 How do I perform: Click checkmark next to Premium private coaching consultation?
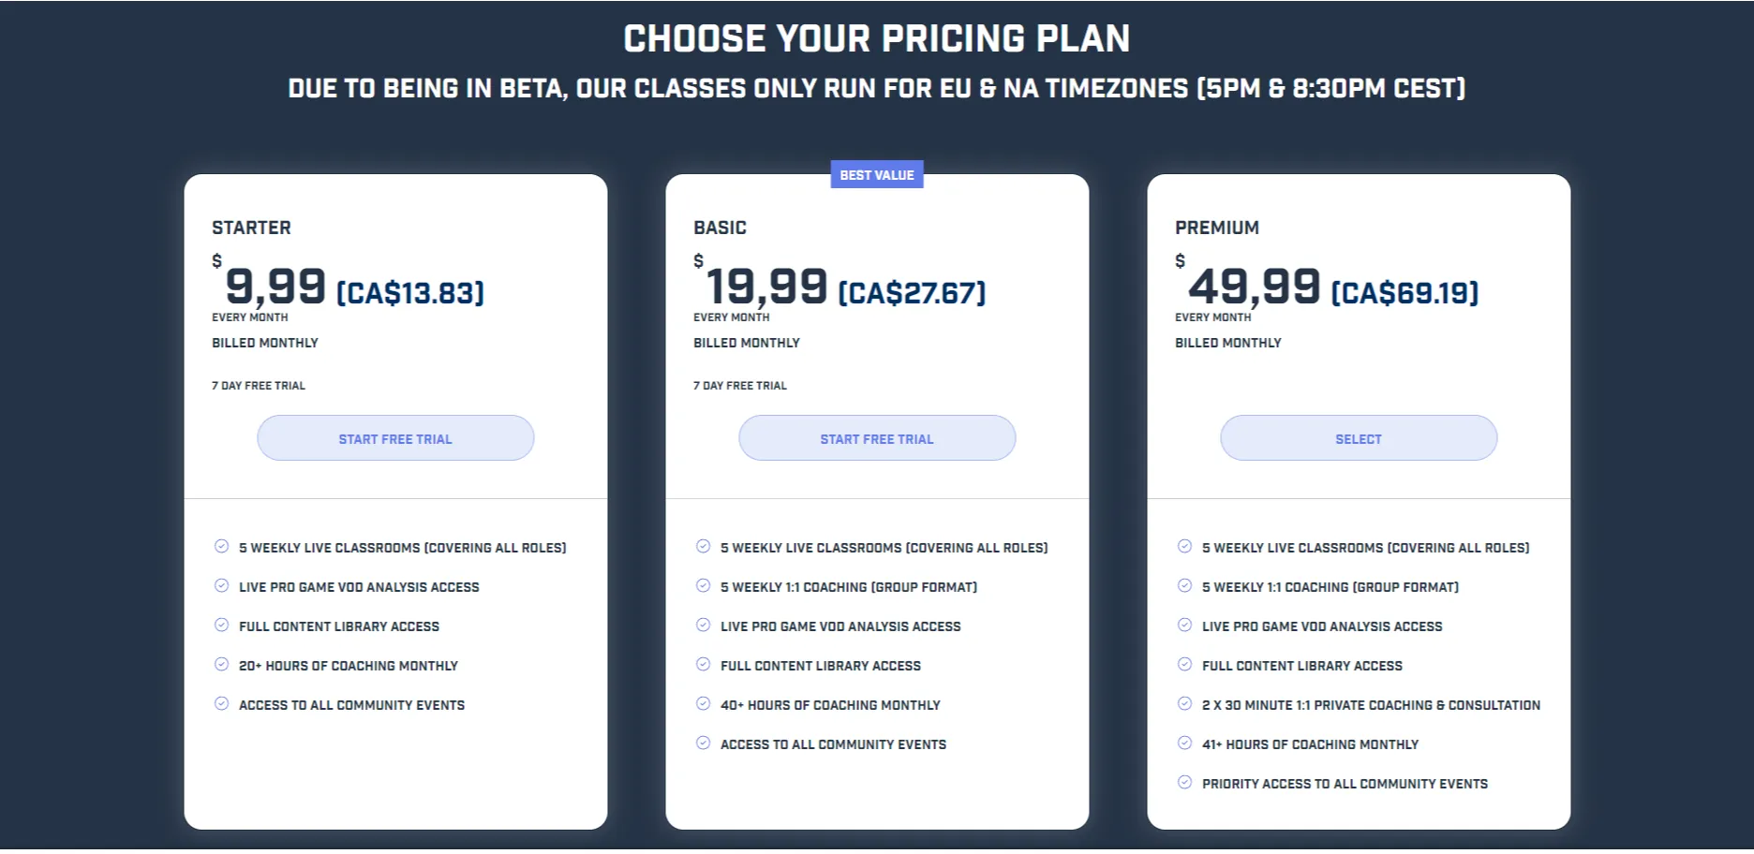point(1184,704)
